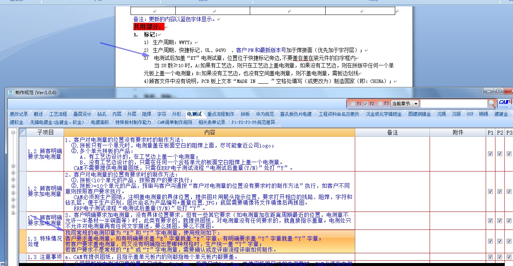
Task: Open the 叠层设计 tab
Action: pyautogui.click(x=82, y=114)
